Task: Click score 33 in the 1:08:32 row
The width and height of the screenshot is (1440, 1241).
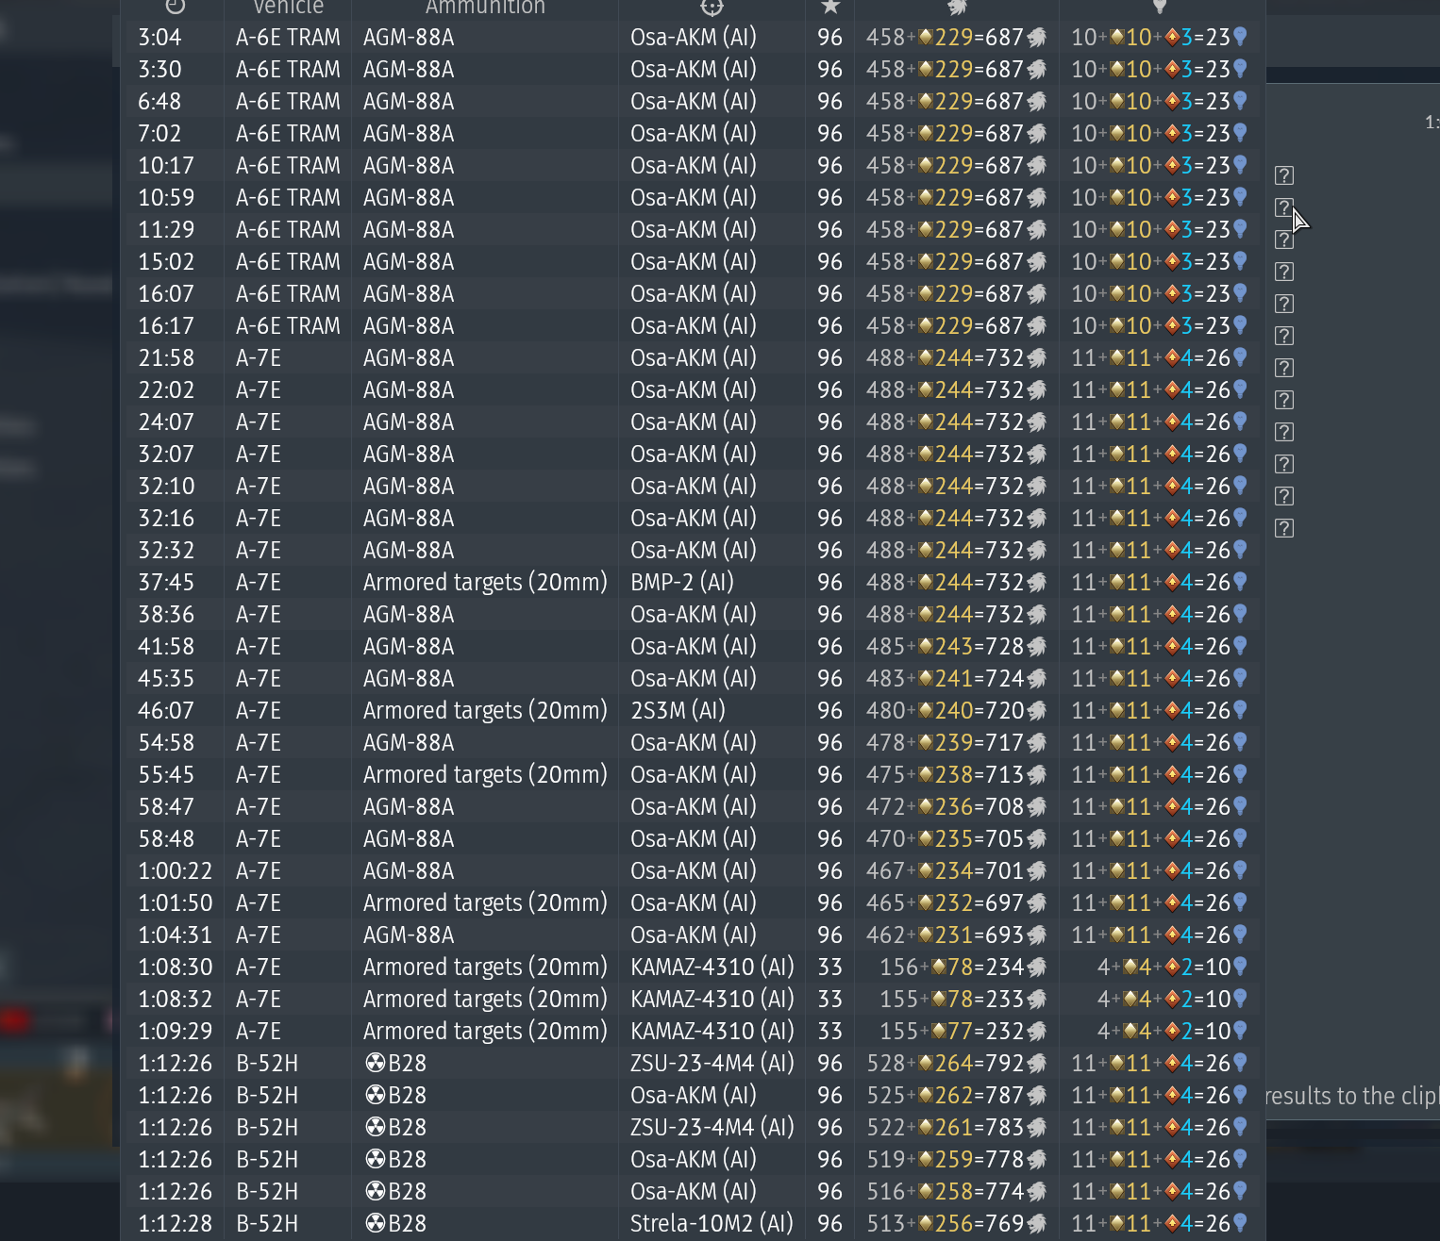Action: click(830, 1000)
